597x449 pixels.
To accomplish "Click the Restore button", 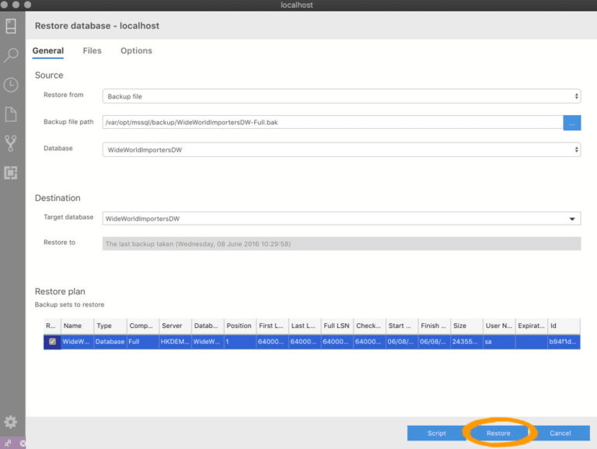I will coord(498,433).
